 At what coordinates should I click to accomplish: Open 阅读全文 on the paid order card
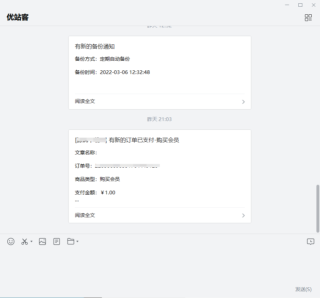point(85,215)
